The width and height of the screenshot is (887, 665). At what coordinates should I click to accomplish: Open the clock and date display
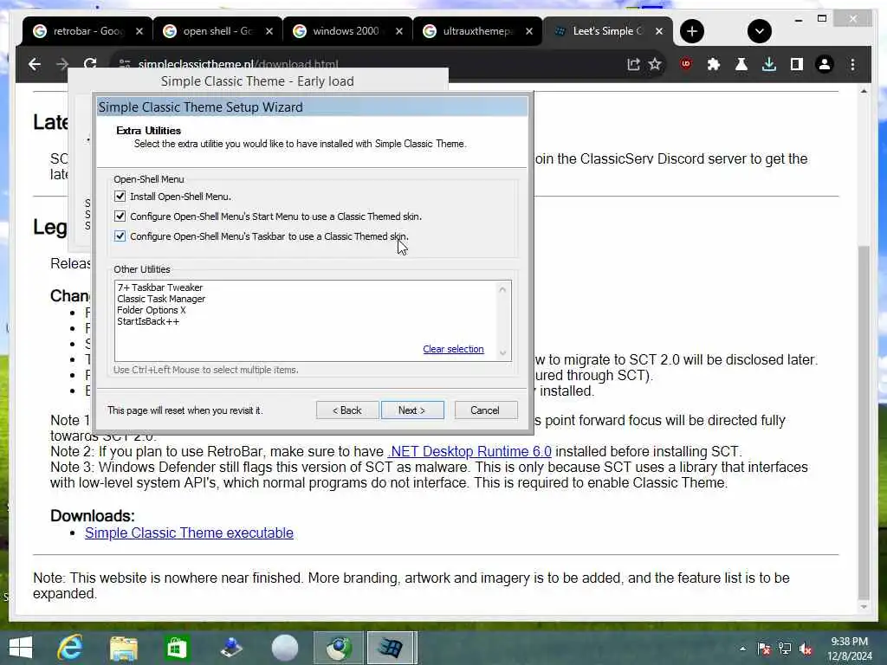[x=849, y=649]
